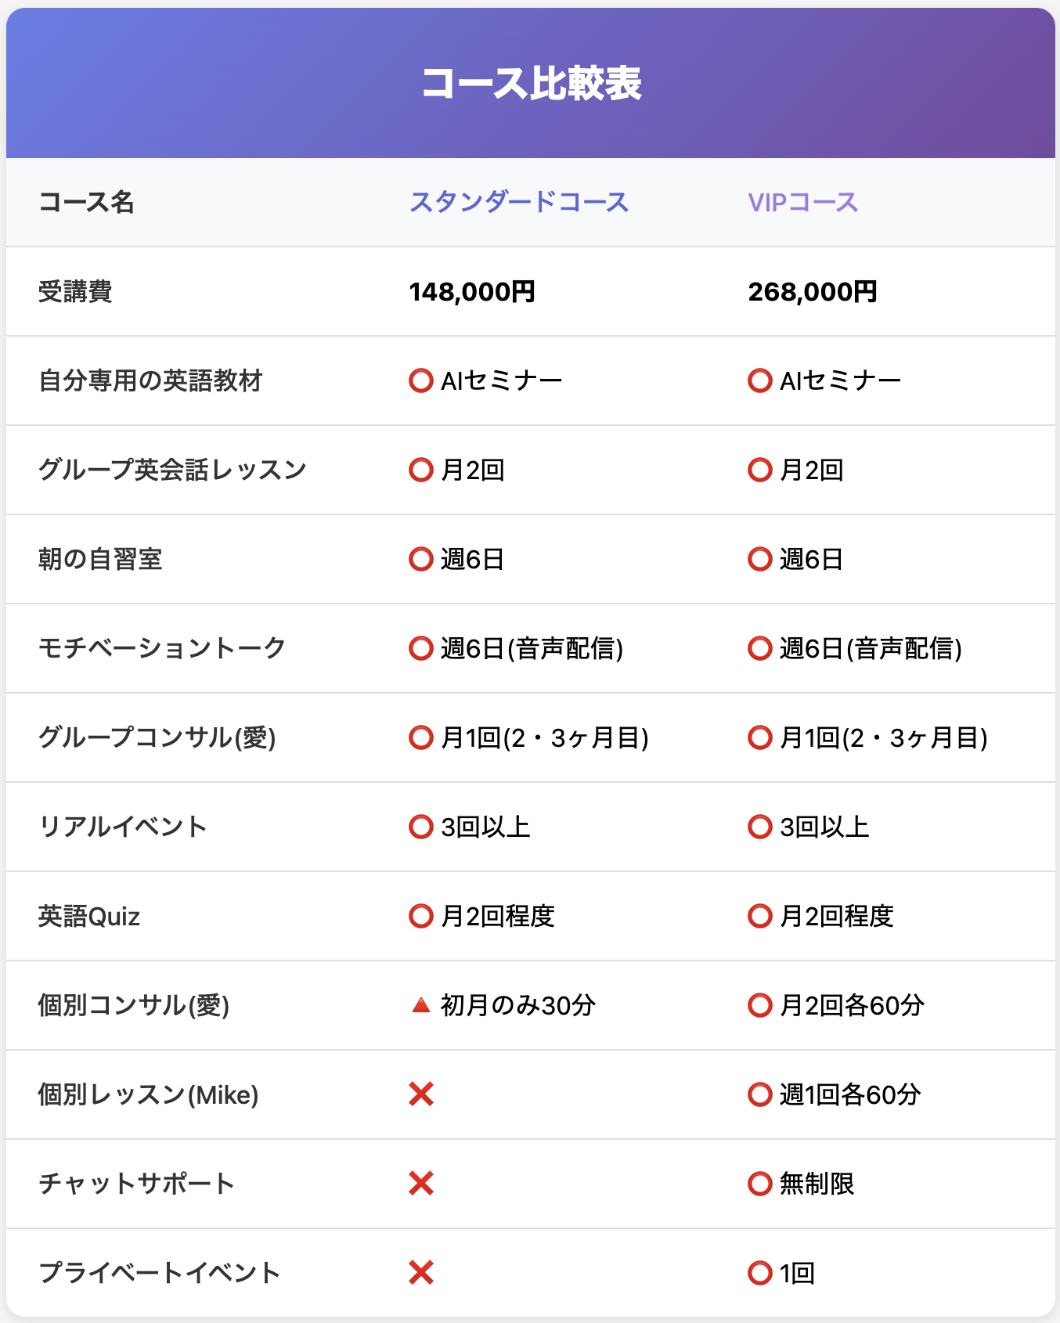
Task: Click the コース比較表 title banner
Action: tap(531, 83)
